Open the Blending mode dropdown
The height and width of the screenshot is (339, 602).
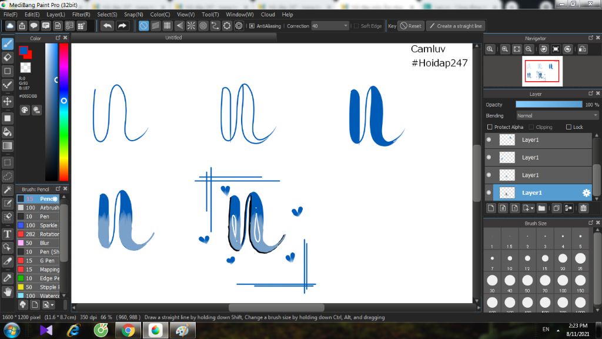557,116
